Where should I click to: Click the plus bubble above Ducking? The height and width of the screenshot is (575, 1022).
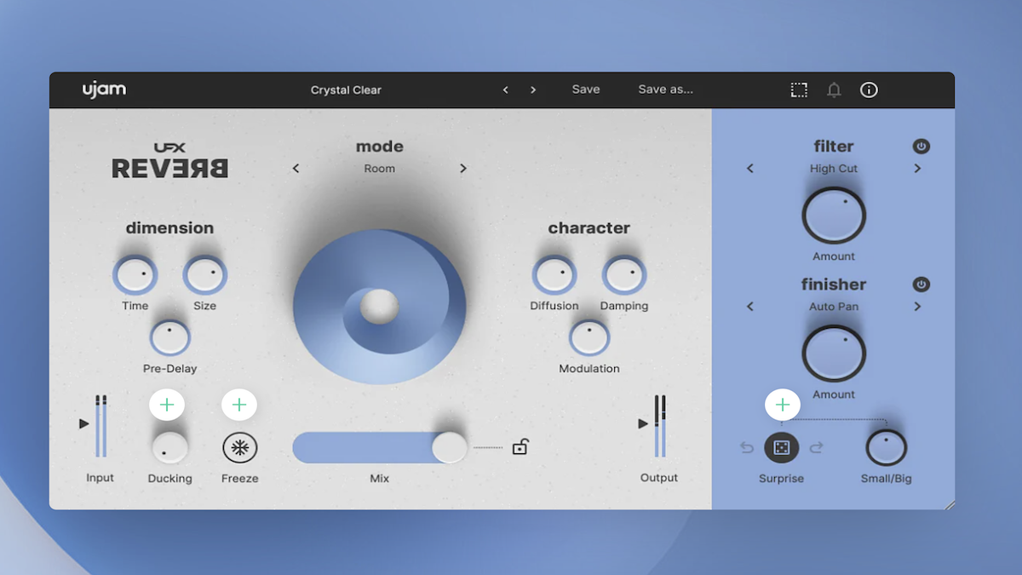pyautogui.click(x=167, y=405)
